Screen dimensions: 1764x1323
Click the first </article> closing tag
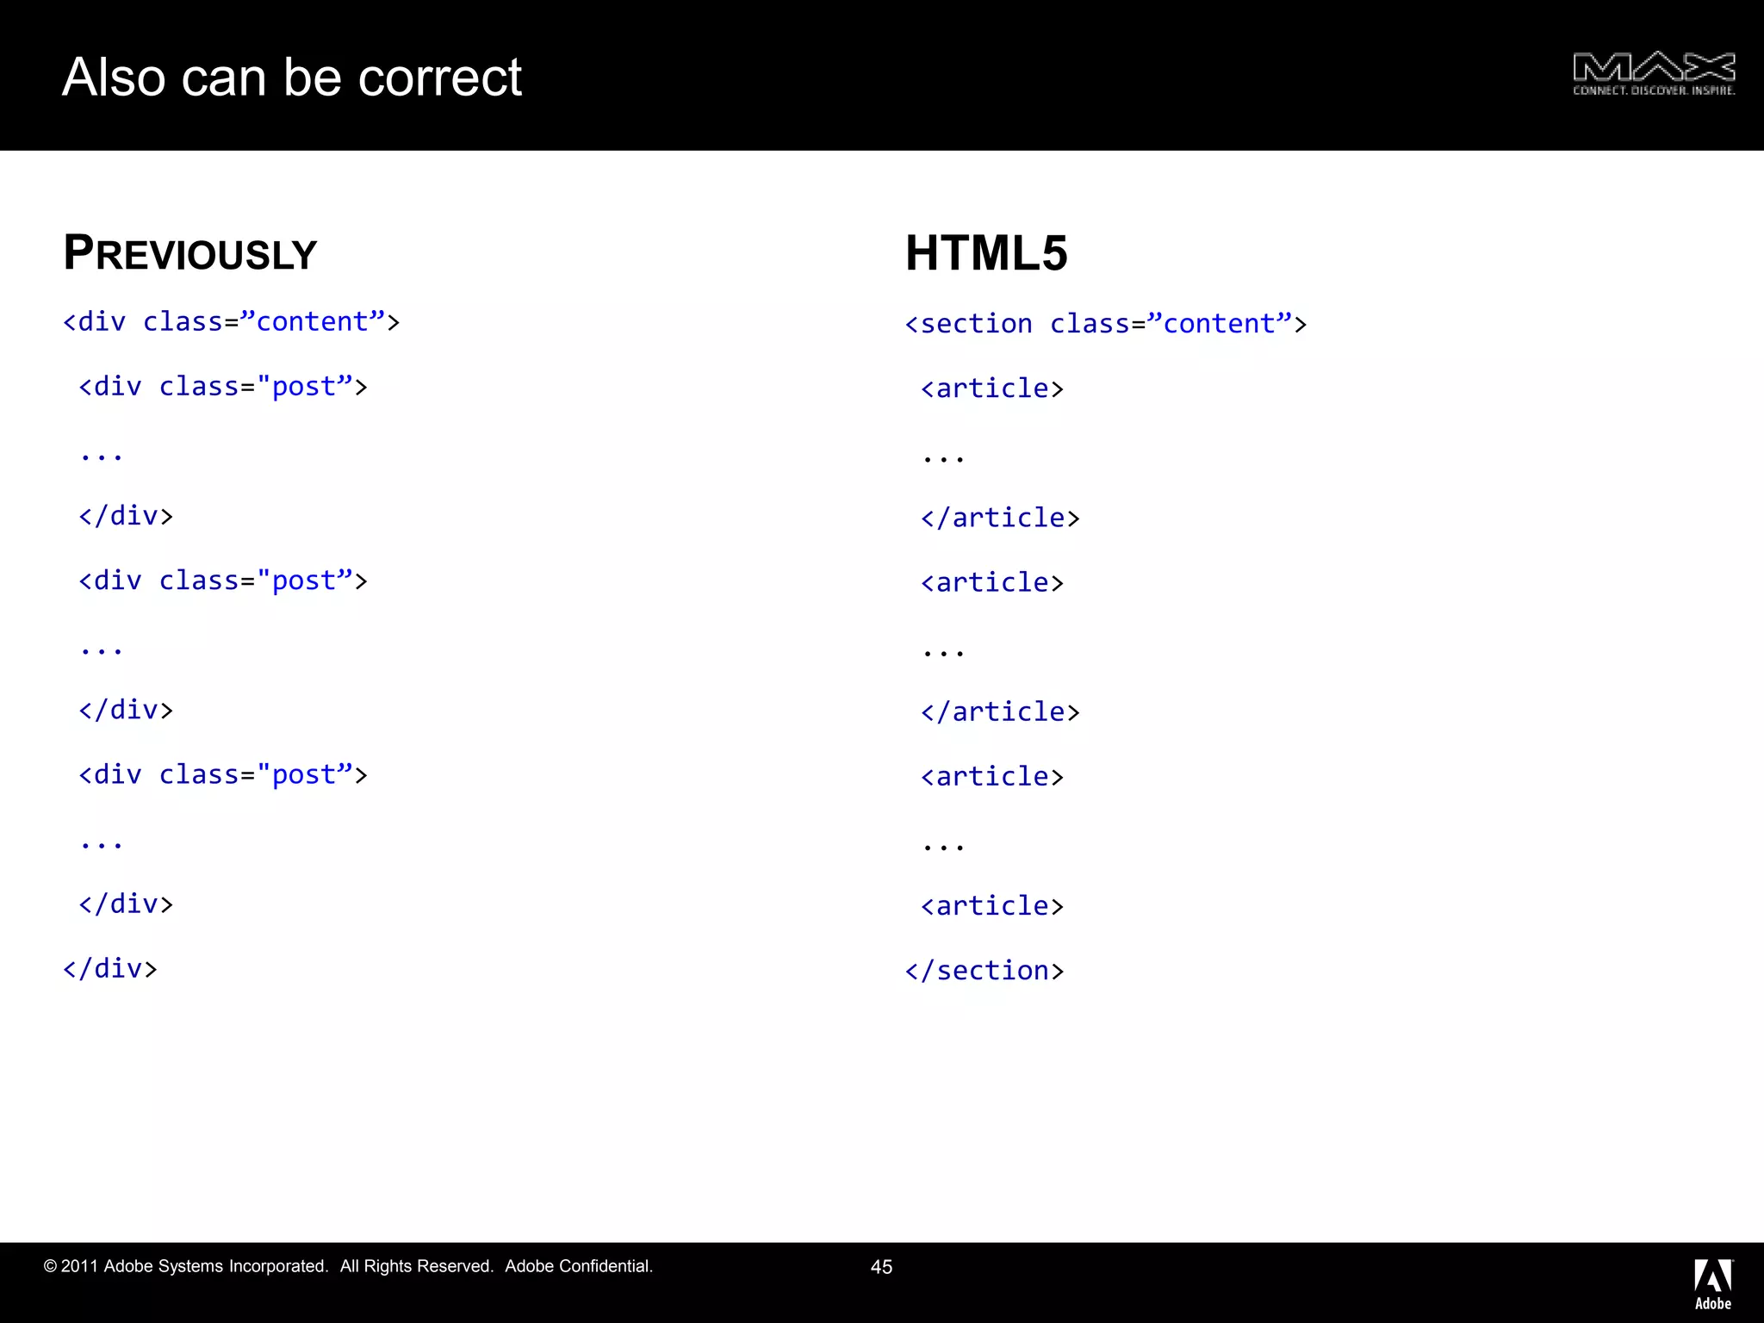point(999,518)
